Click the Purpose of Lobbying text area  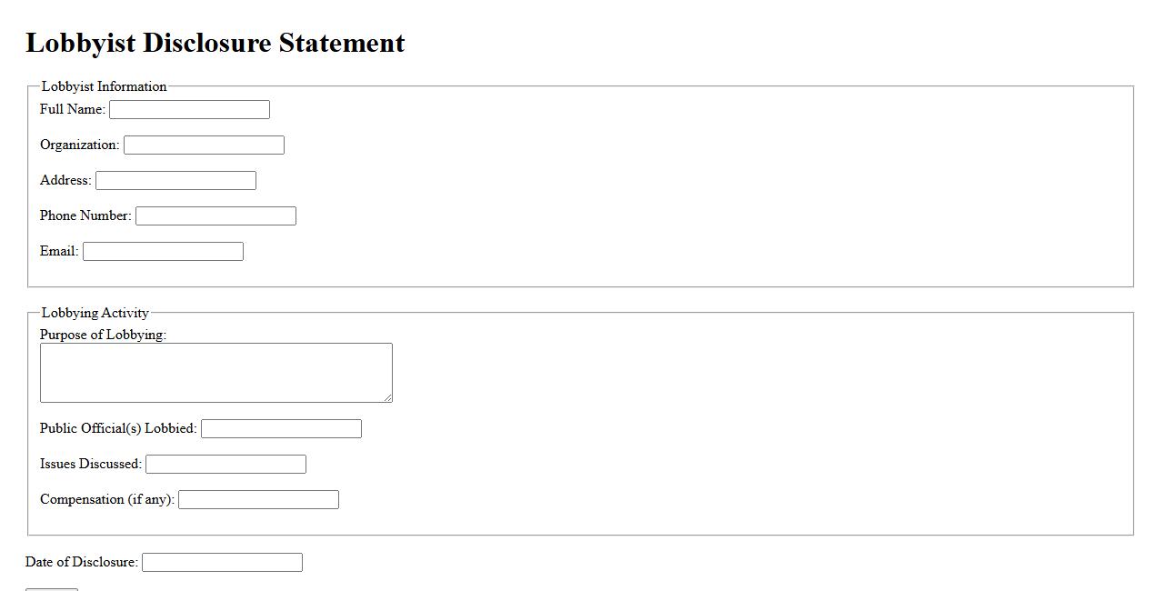tap(215, 372)
